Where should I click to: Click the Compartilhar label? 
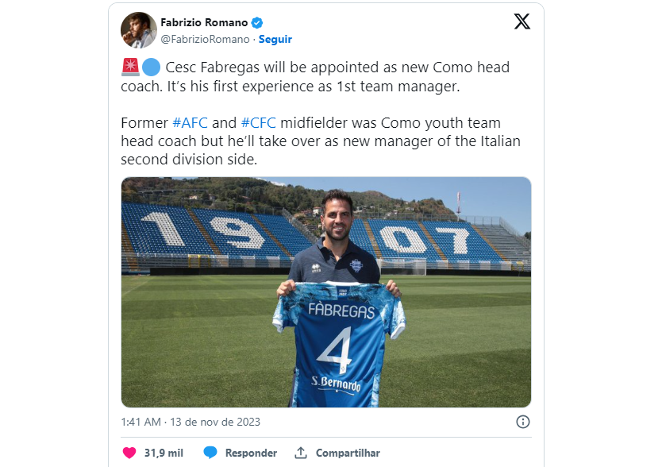[348, 453]
